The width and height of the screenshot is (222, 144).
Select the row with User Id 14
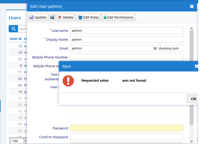(x=18, y=92)
